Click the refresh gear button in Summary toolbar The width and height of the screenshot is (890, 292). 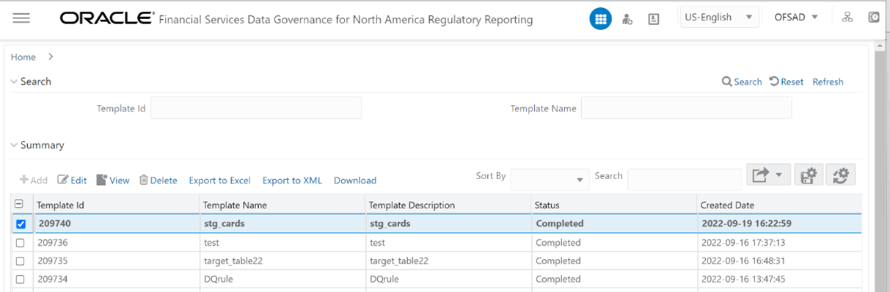pos(841,175)
